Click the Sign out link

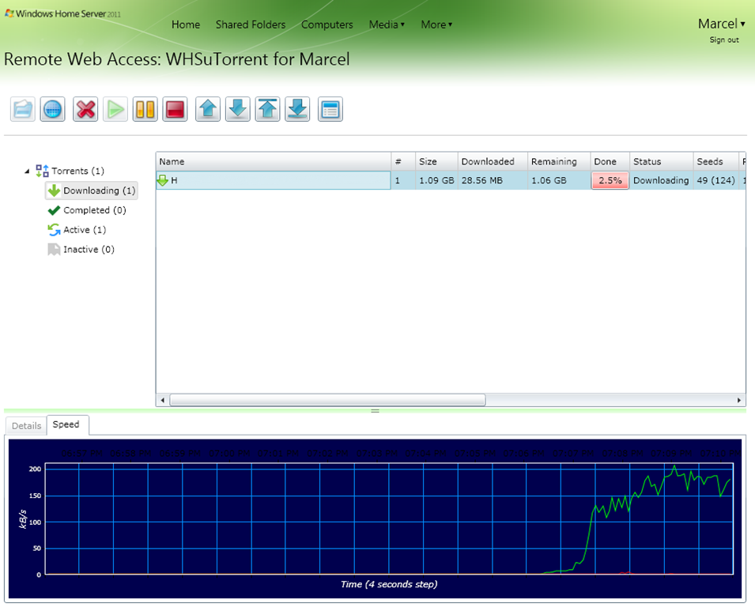723,40
